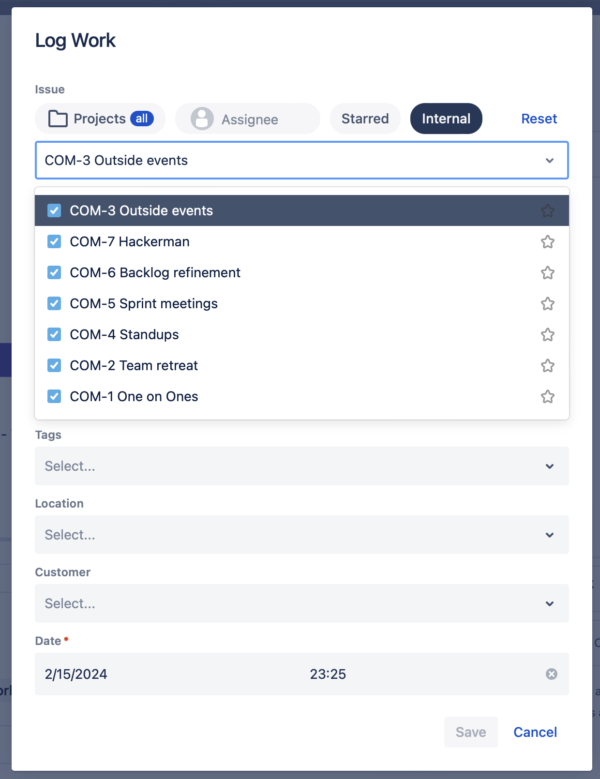Toggle the COM-5 Sprint meetings checkbox

(x=54, y=303)
